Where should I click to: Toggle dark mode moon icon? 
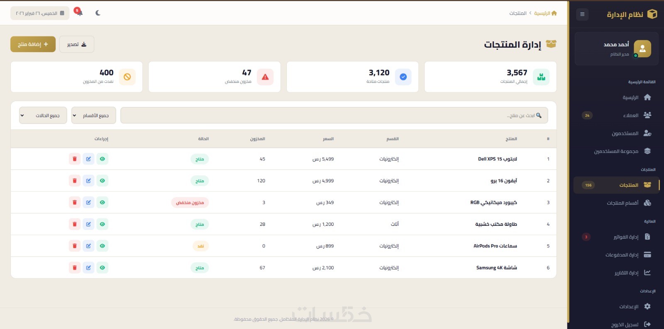tap(98, 13)
